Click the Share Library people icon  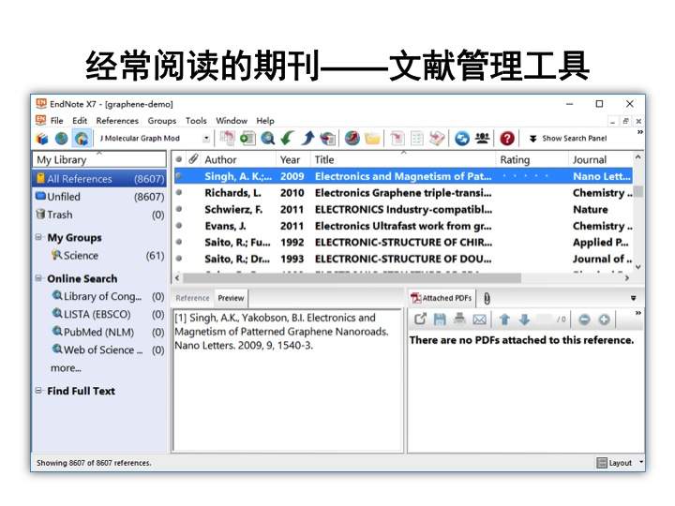click(x=482, y=138)
